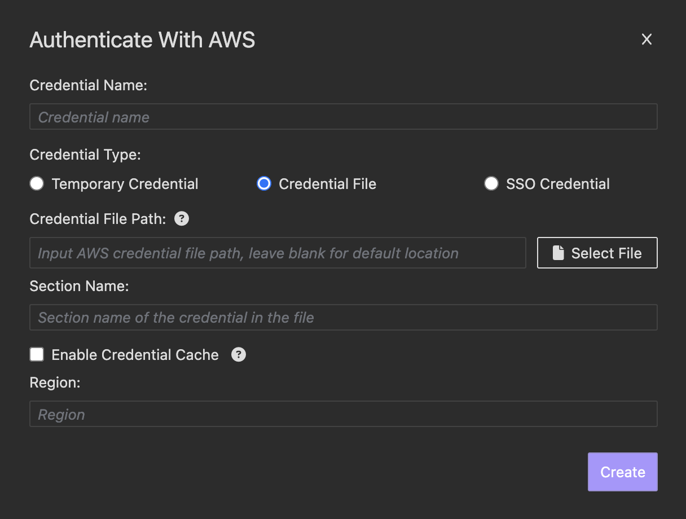Click the Authenticate With AWS title text
Viewport: 686px width, 519px height.
142,40
